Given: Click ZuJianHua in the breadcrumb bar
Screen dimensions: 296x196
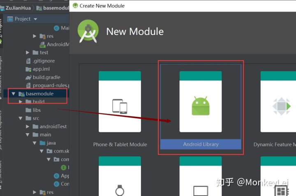Looking at the screenshot, I should [18, 8].
